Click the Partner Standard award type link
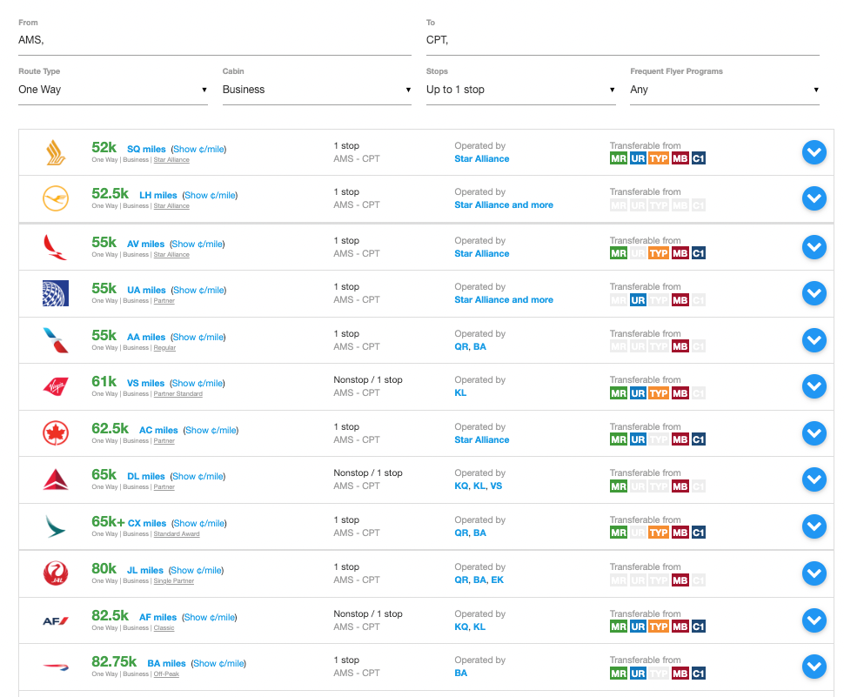The image size is (844, 697). tap(178, 394)
